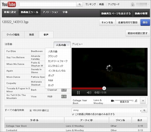Open the ランキング link
This screenshot has height=132, width=151.
click(x=91, y=4)
